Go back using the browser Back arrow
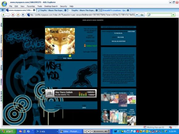Image resolution: width=179 pixels, height=134 pixels. [x=3, y=15]
